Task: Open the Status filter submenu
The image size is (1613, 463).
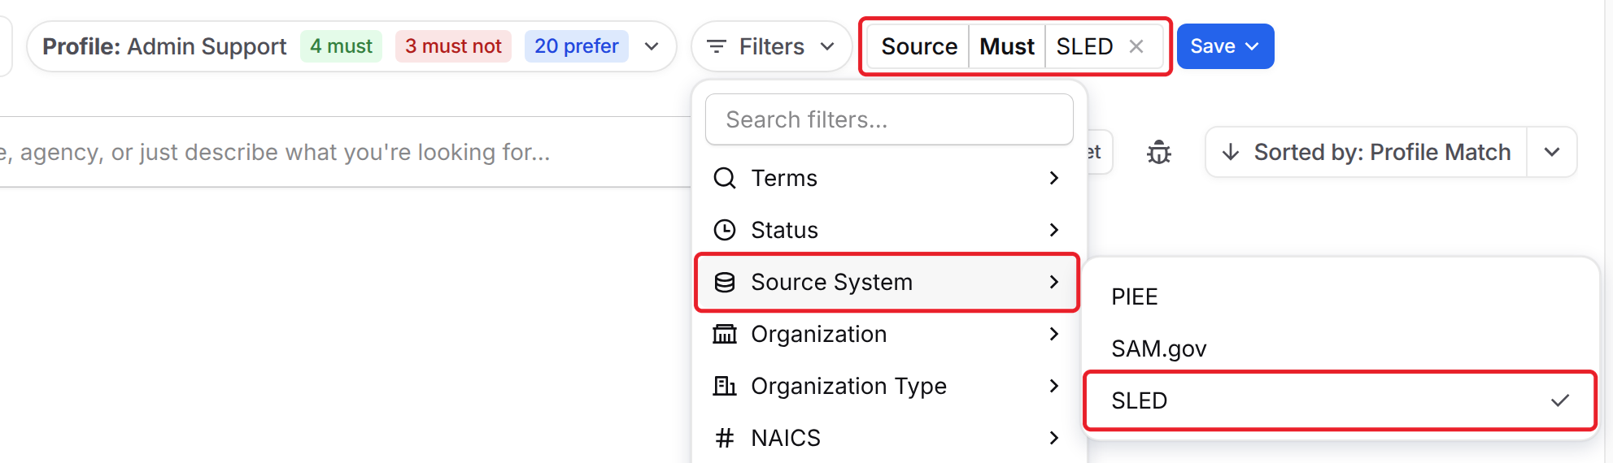Action: 887,230
